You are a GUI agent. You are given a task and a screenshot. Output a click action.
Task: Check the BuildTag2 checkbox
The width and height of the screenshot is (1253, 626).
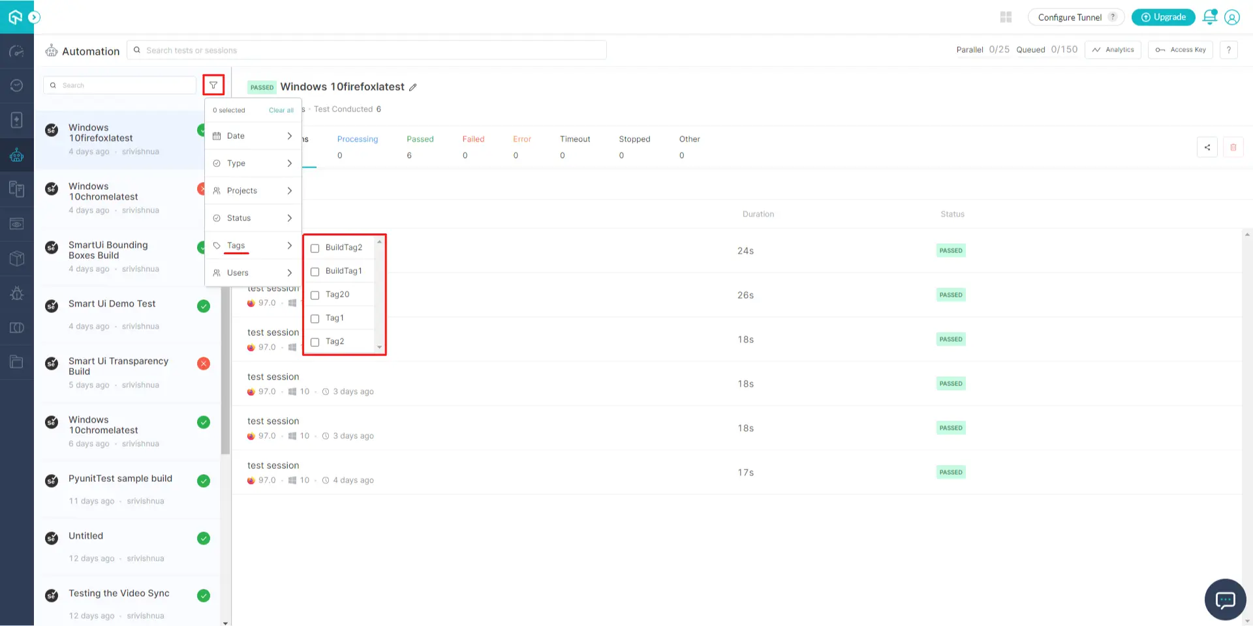click(x=315, y=248)
